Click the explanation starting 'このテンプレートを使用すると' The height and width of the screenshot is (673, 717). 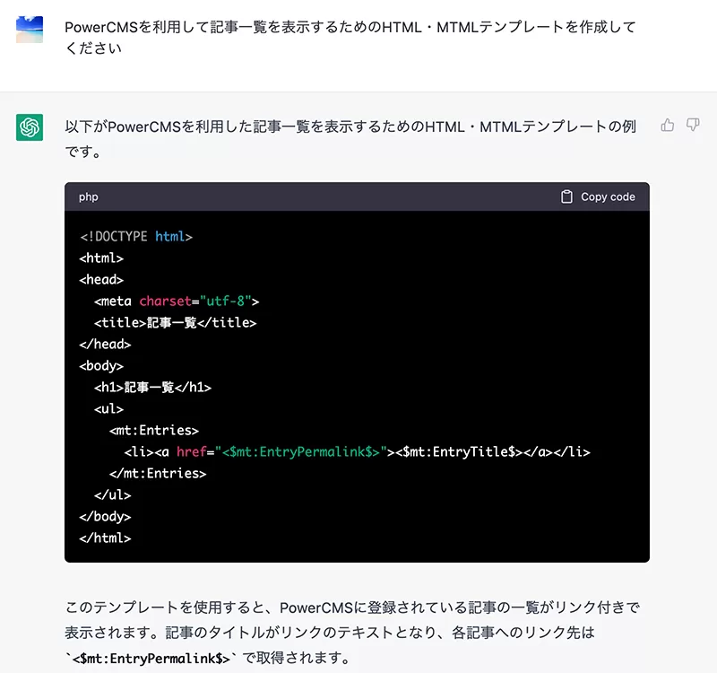352,633
